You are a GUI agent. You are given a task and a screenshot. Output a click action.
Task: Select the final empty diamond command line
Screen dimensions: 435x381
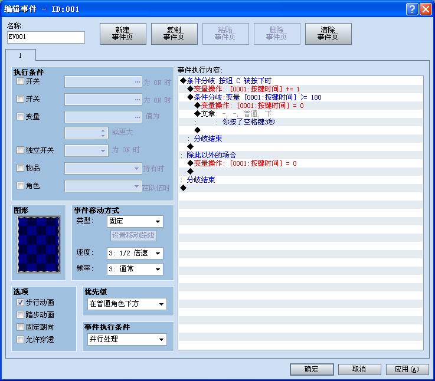click(301, 188)
